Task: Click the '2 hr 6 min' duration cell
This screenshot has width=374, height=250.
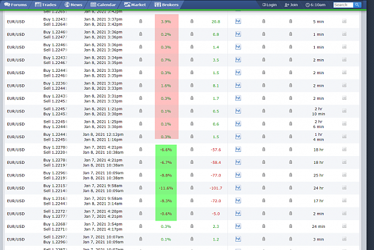Action: [318, 124]
